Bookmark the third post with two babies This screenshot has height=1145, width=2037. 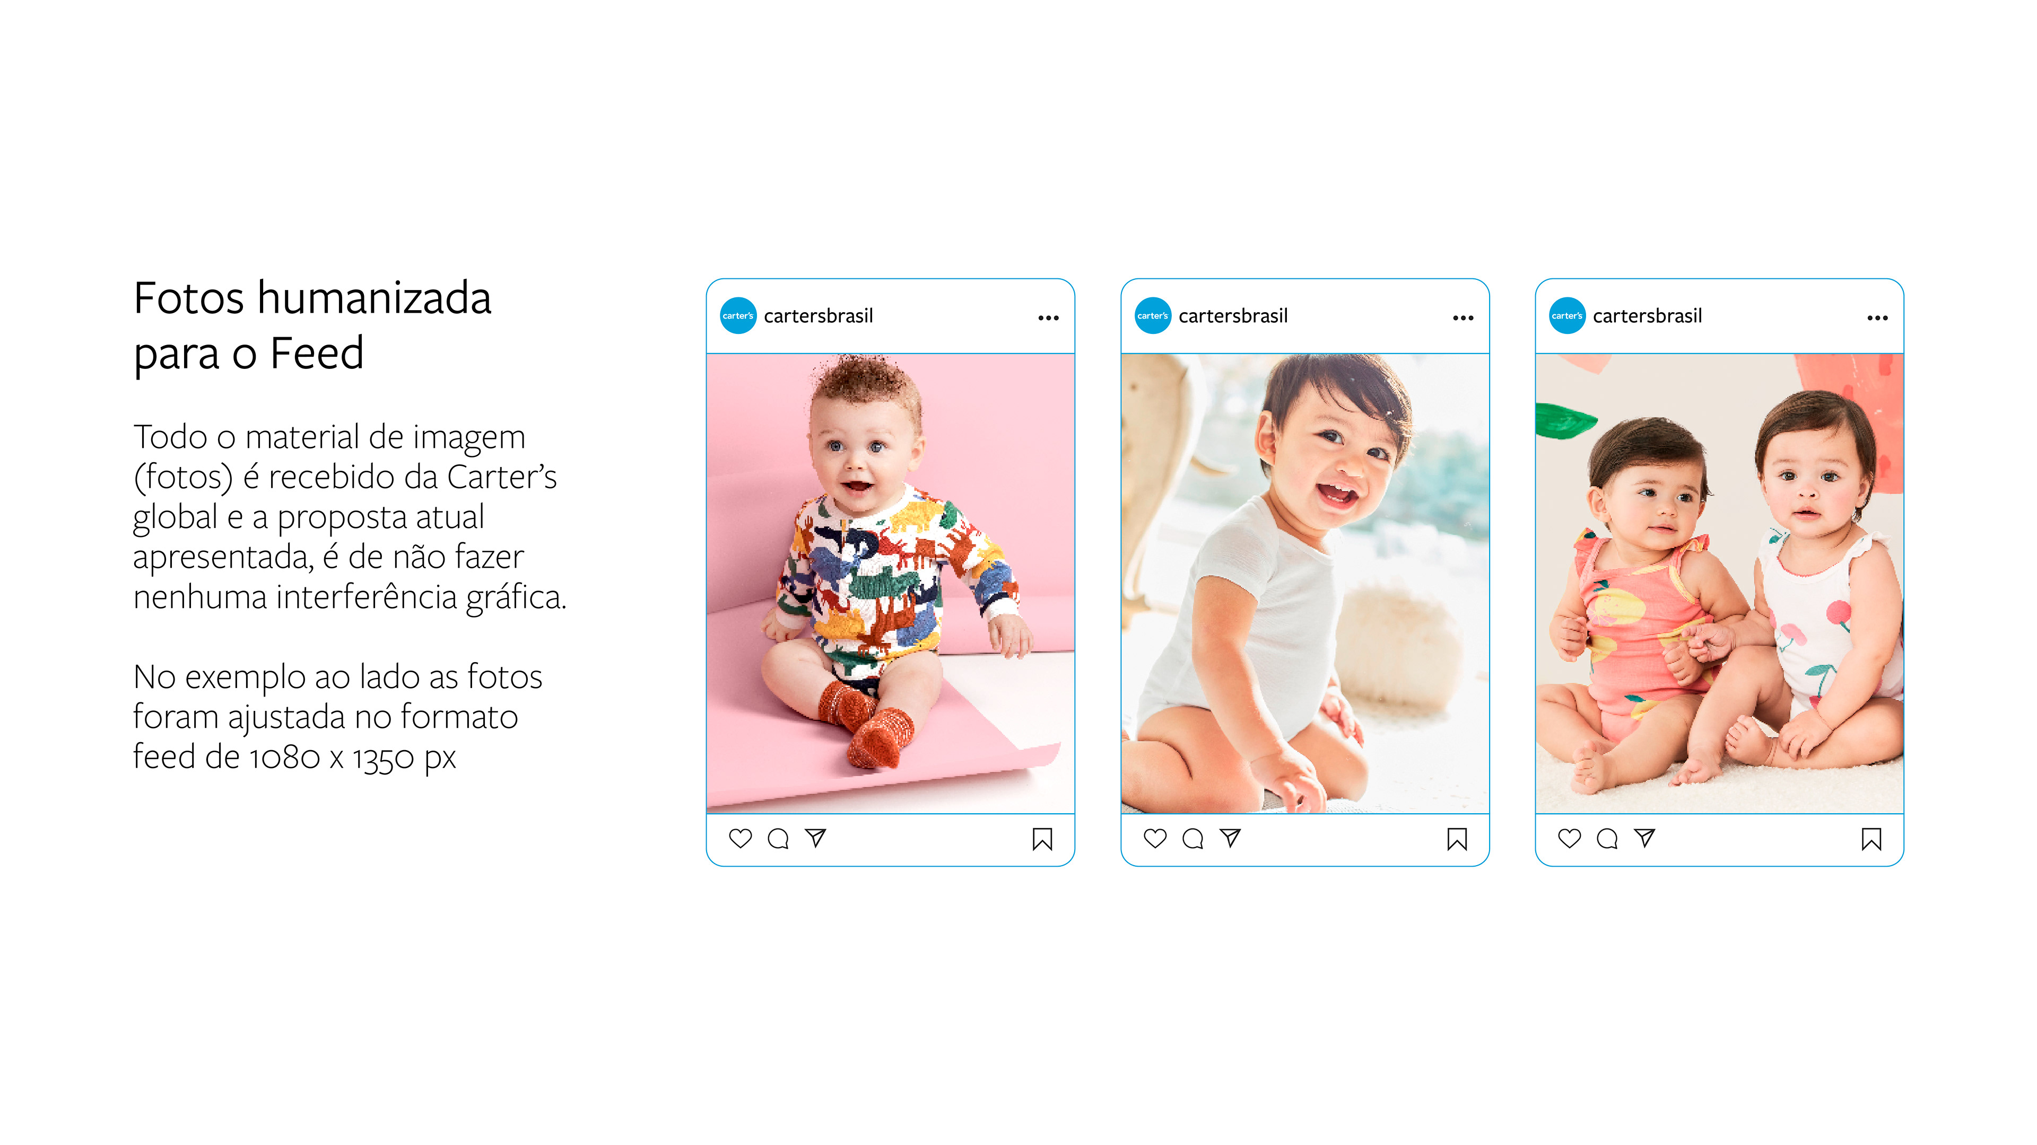1871,839
